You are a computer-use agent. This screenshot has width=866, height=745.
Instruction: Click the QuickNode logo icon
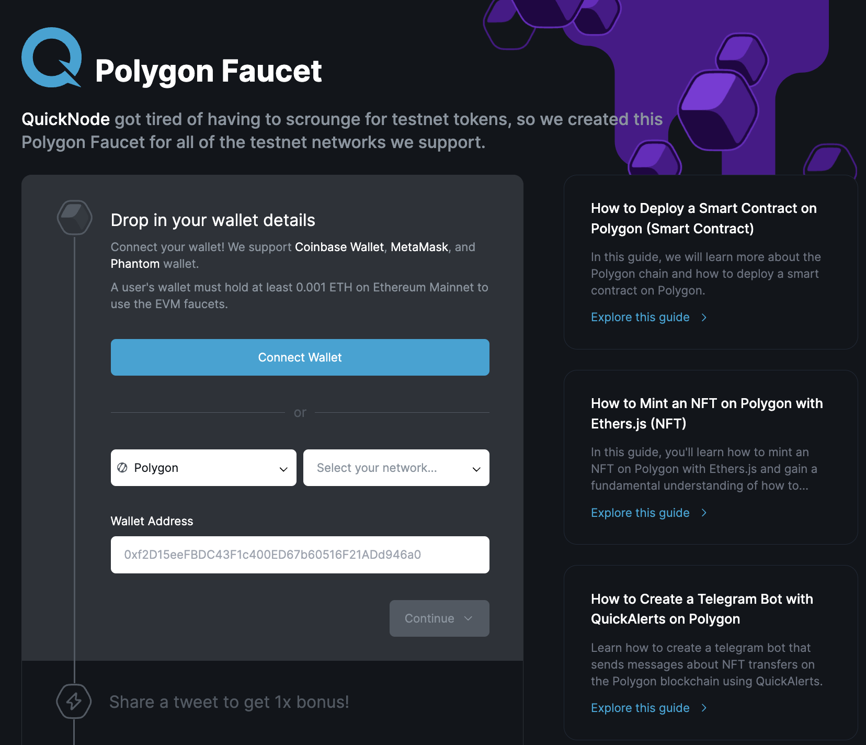tap(51, 57)
